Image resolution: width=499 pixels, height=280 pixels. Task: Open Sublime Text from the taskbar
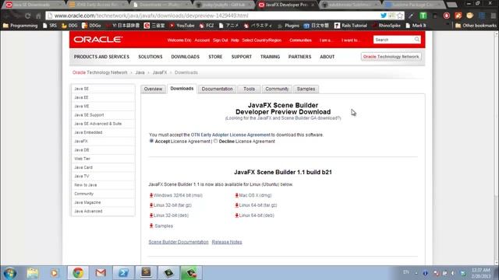(146, 272)
